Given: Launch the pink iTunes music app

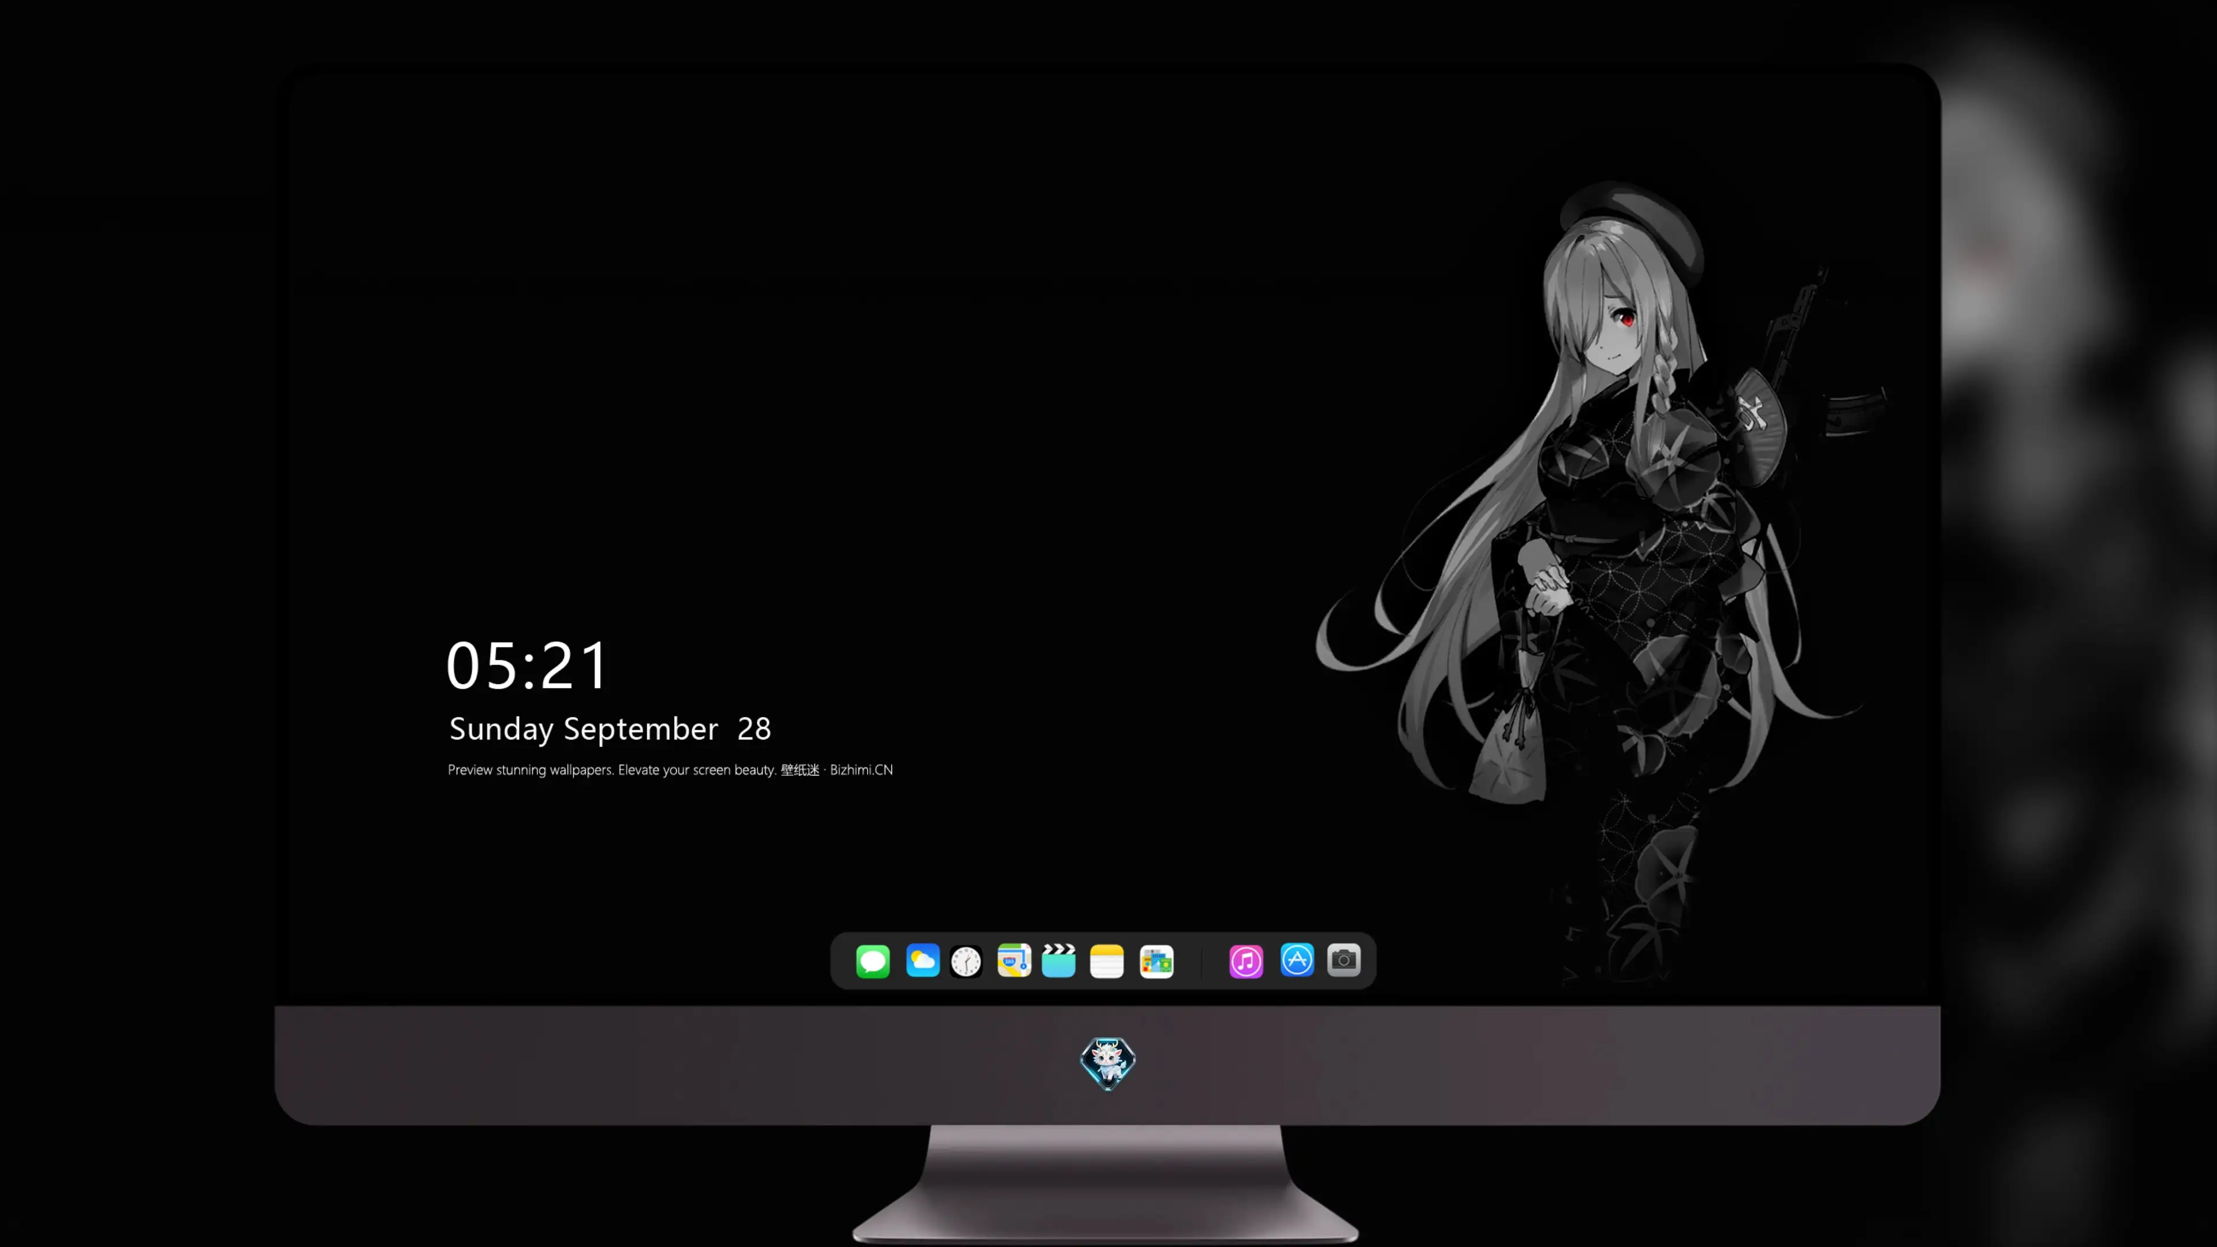Looking at the screenshot, I should pos(1246,961).
